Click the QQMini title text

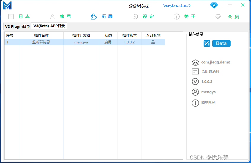[139, 6]
